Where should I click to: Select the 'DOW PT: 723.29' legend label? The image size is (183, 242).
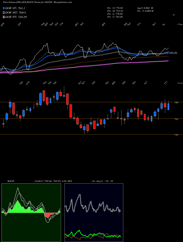pyautogui.click(x=16, y=17)
